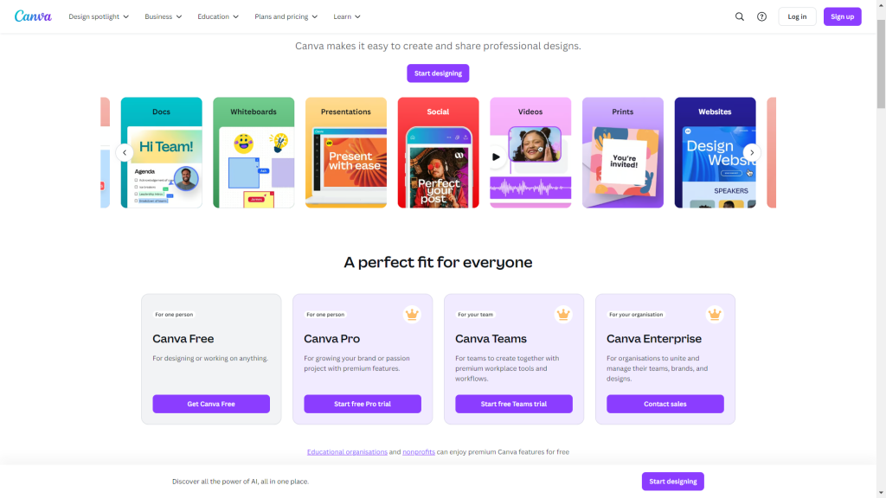The image size is (886, 498).
Task: Click the play icon on Videos card
Action: [497, 157]
